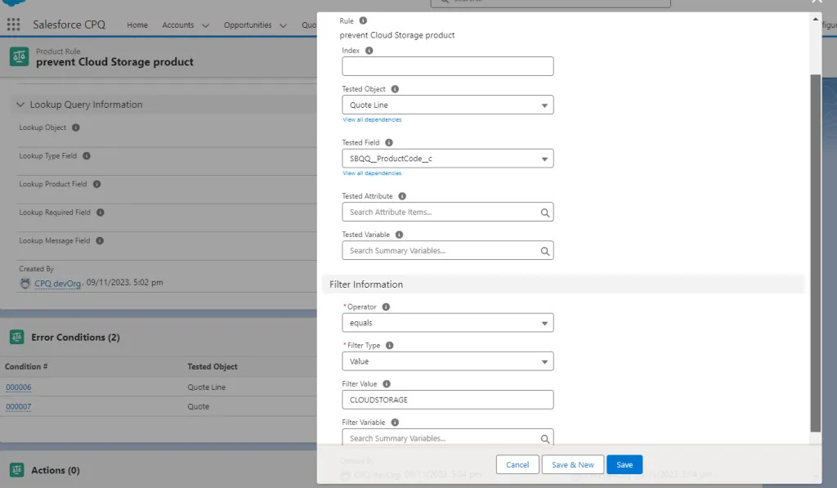The width and height of the screenshot is (837, 488).
Task: Open the App Launcher grid icon
Action: click(x=13, y=24)
